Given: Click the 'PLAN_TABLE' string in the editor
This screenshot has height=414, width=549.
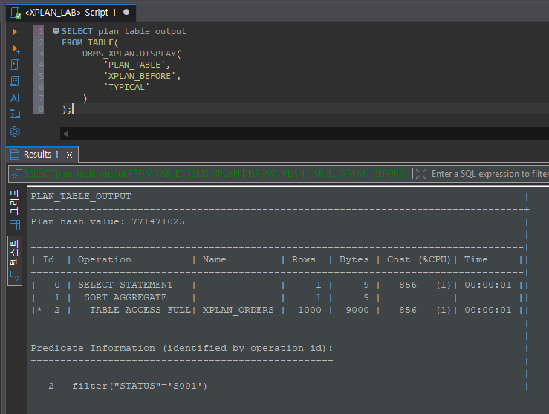Looking at the screenshot, I should [134, 65].
